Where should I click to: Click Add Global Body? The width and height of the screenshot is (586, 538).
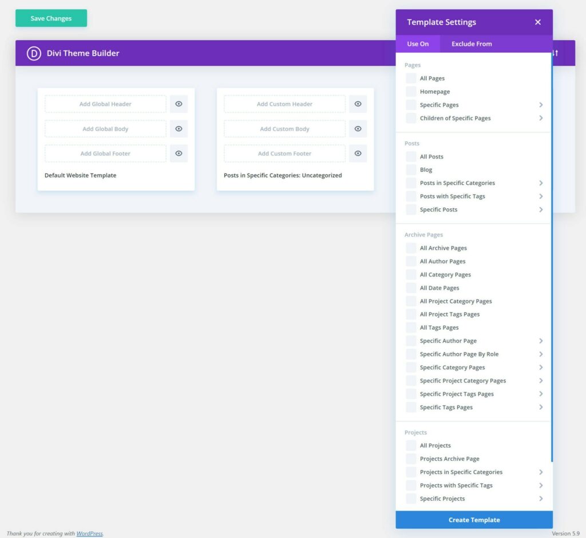point(105,129)
